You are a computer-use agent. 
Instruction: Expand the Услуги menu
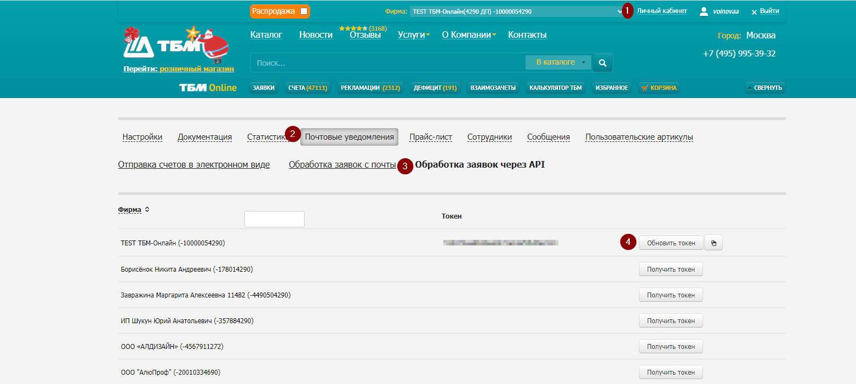414,35
